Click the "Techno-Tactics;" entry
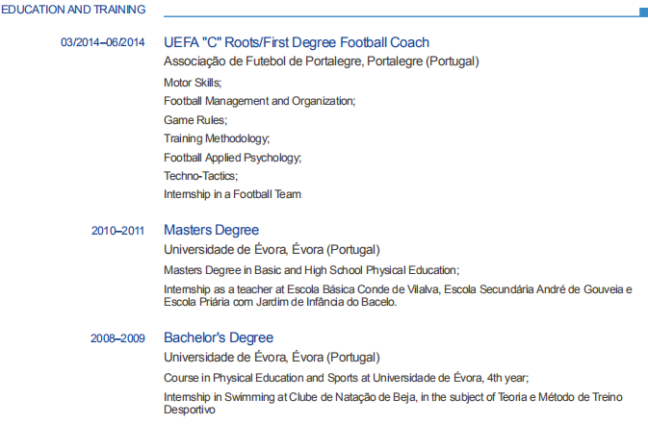The image size is (648, 424). [x=200, y=176]
